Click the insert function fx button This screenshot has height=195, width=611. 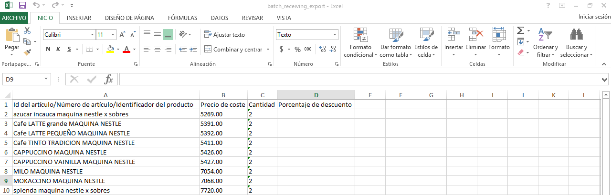tap(109, 79)
